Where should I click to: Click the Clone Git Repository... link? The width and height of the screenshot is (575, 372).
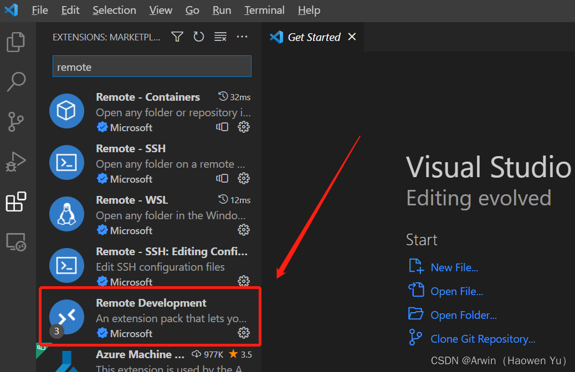pos(482,339)
